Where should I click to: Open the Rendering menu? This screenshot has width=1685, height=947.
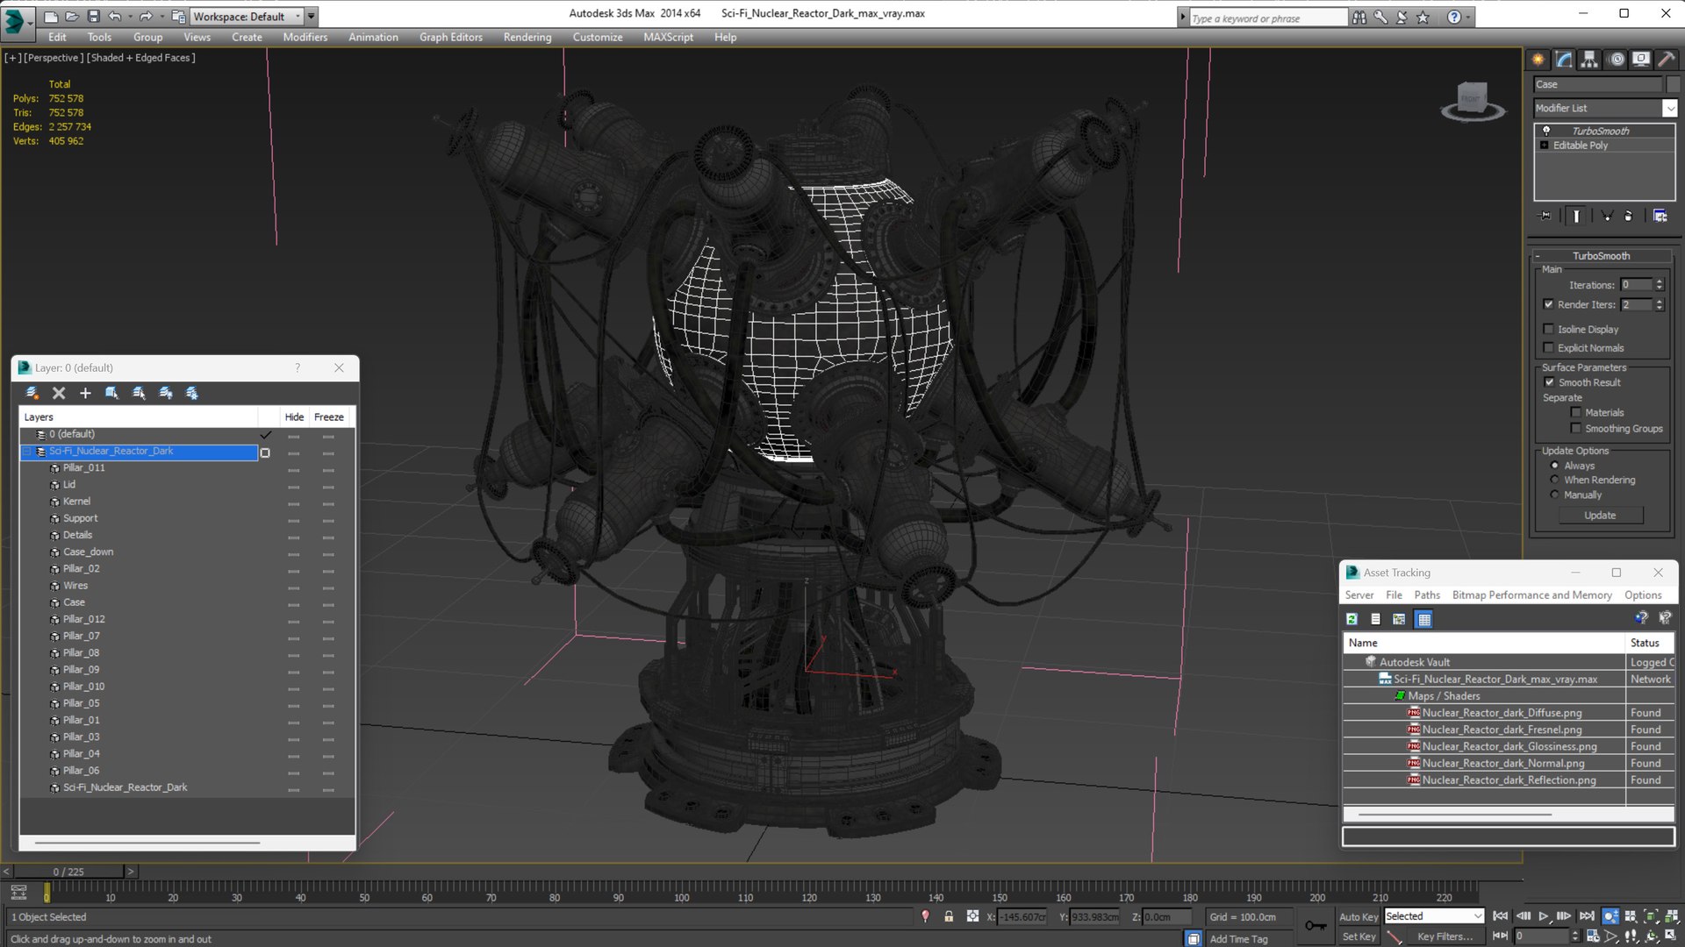(x=527, y=37)
